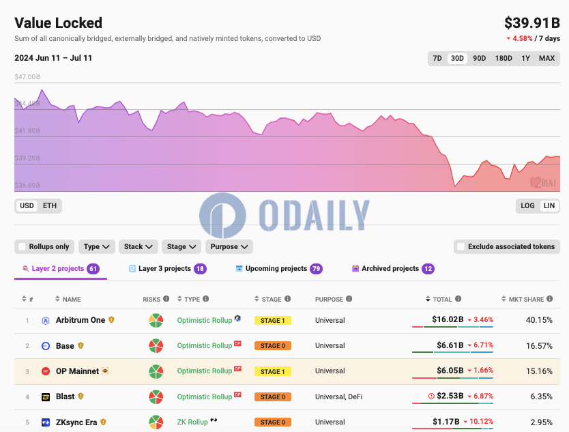Click the Base project logo icon

point(46,346)
